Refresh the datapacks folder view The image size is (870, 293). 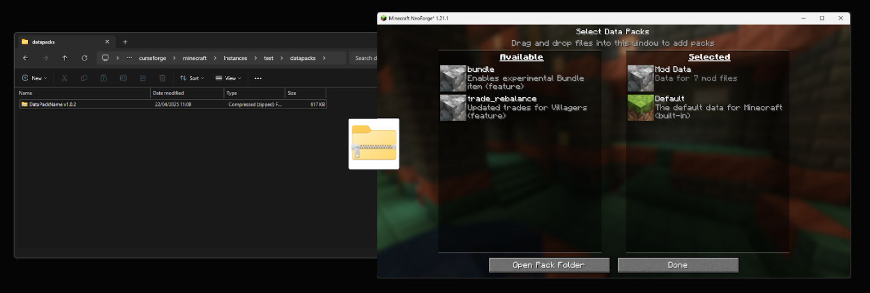[x=84, y=58]
